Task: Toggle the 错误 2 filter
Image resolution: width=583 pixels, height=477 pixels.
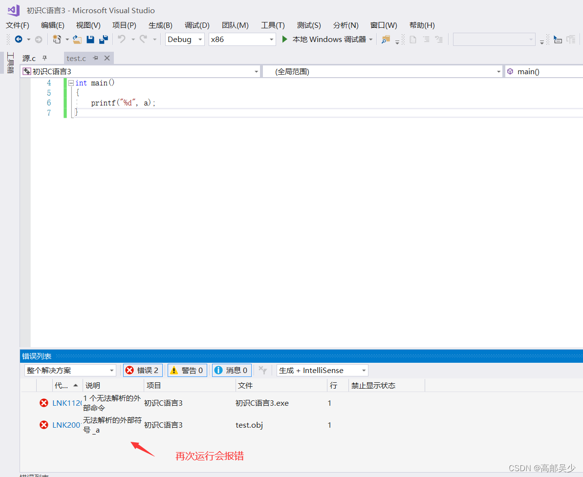Action: point(143,371)
